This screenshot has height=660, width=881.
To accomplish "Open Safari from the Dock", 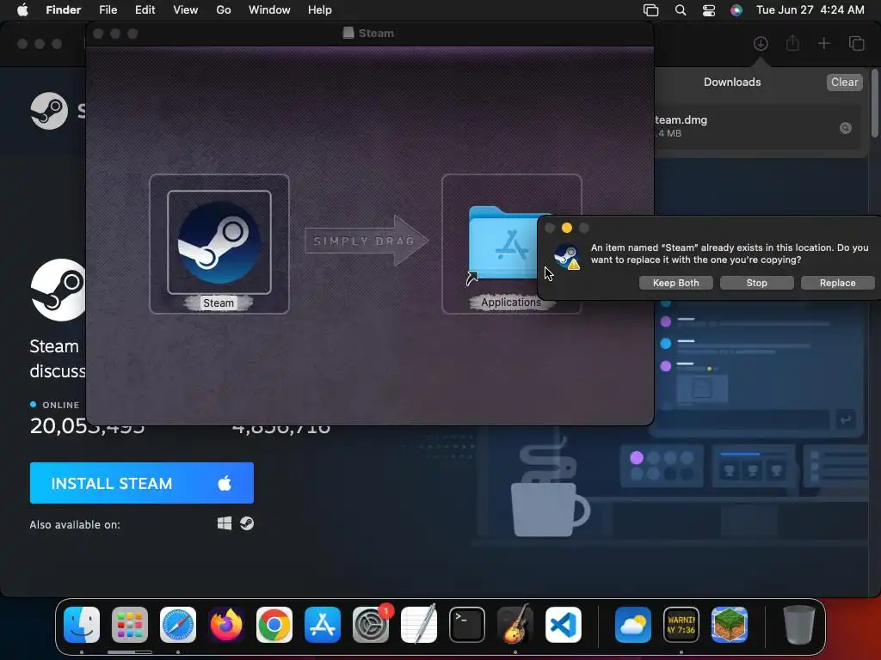I will click(x=178, y=625).
